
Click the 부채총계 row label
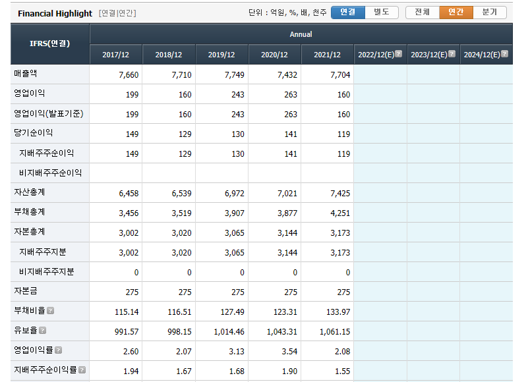(x=29, y=211)
